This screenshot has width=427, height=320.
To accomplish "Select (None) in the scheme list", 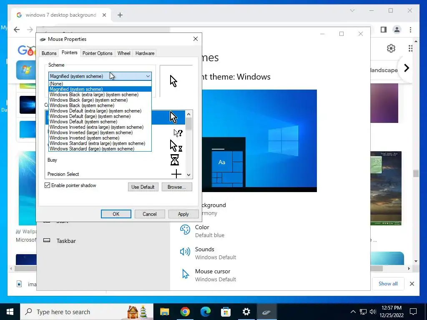I will 100,84.
